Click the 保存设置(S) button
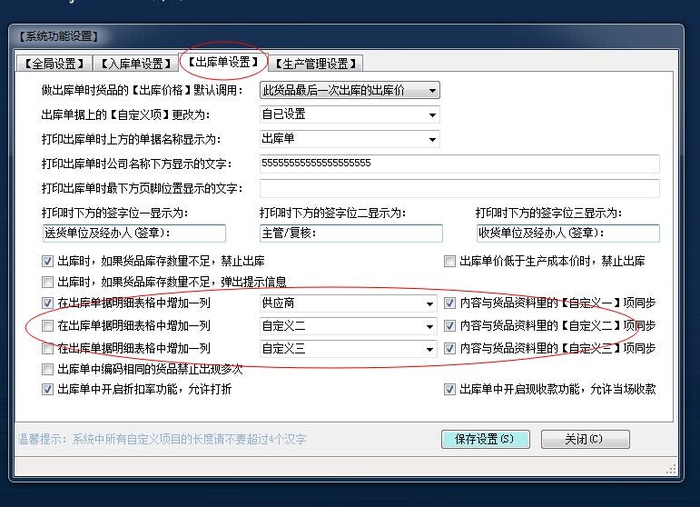This screenshot has width=700, height=507. click(x=485, y=439)
